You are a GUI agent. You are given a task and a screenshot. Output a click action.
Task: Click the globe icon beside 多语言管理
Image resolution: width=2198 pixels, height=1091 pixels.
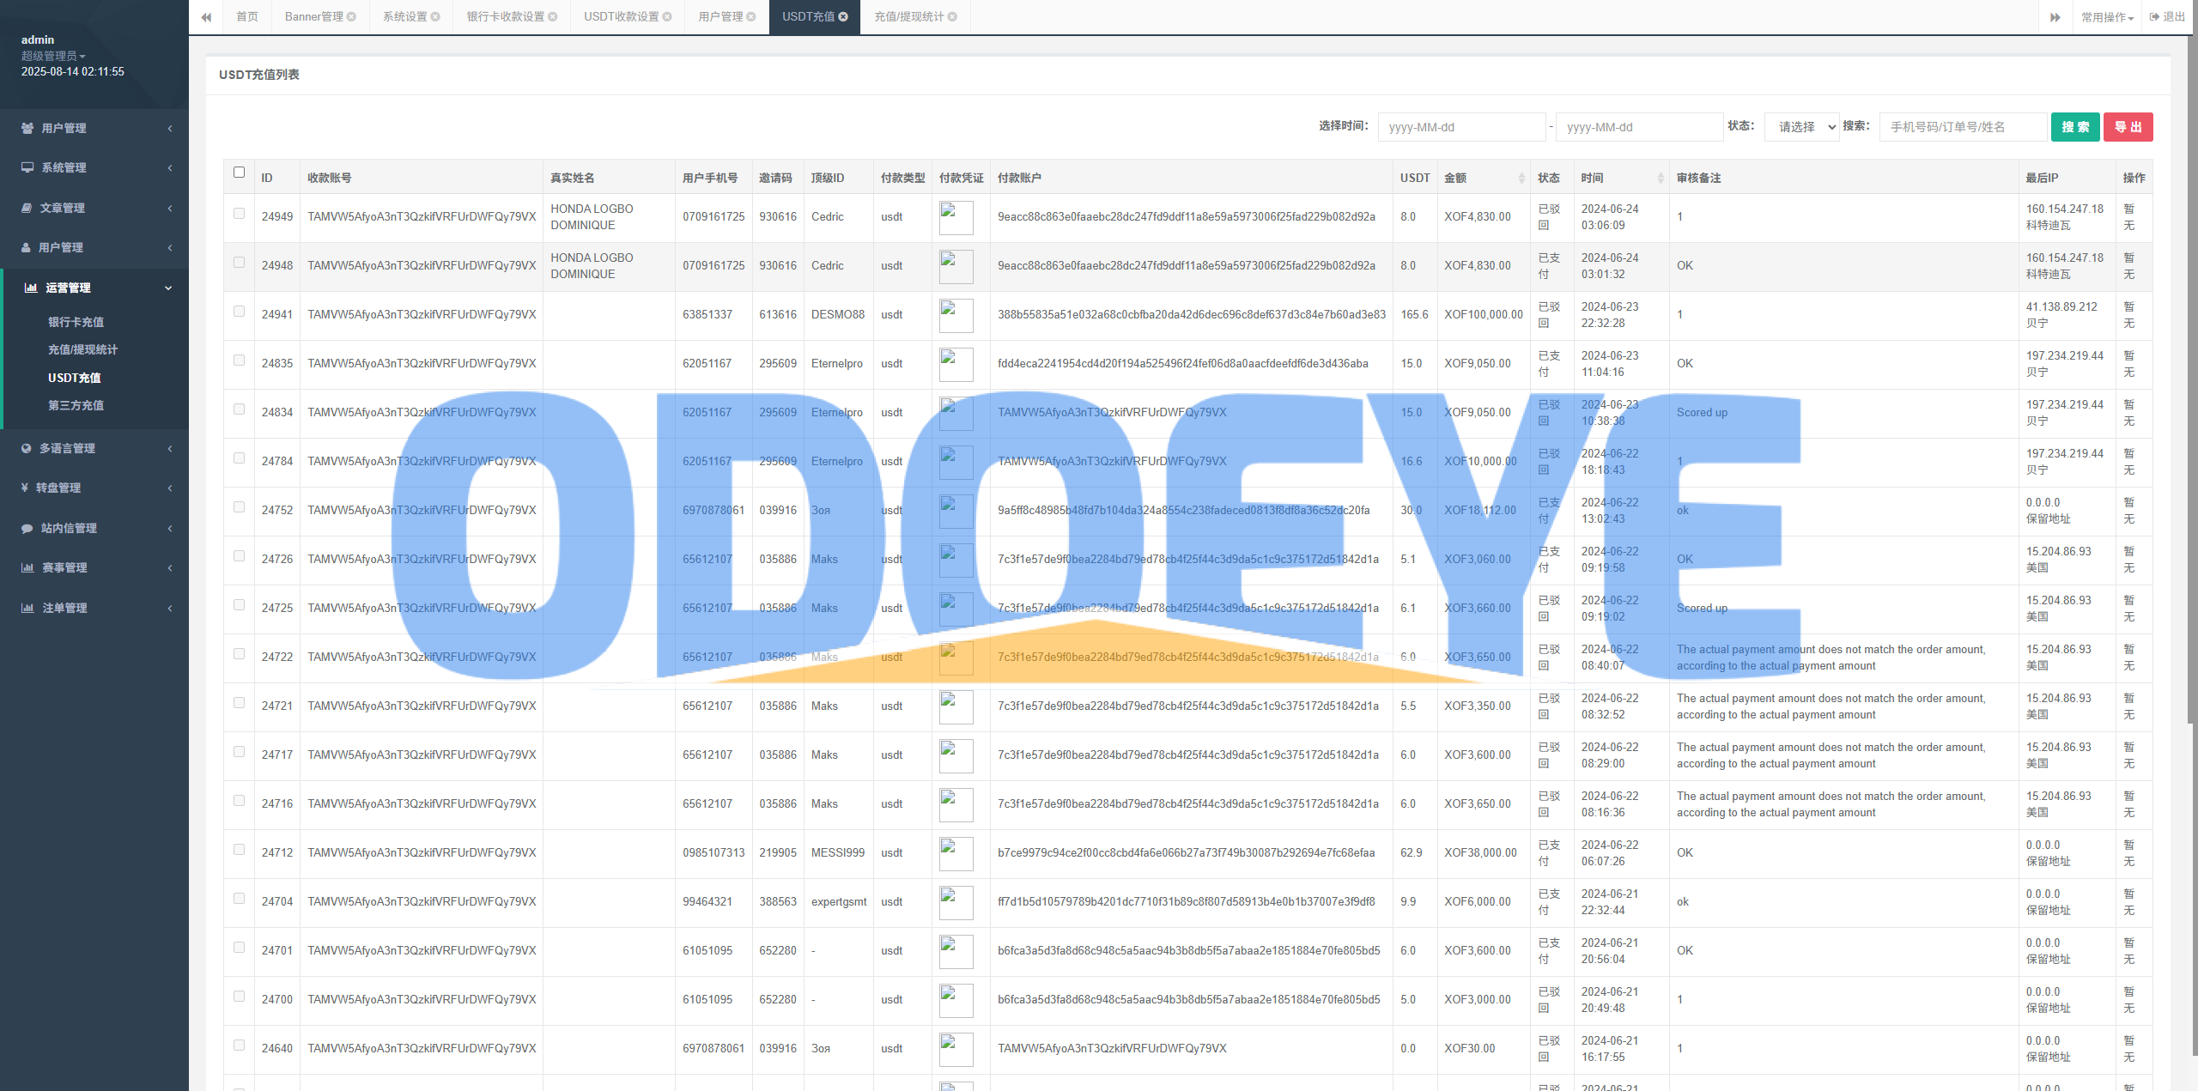click(27, 448)
